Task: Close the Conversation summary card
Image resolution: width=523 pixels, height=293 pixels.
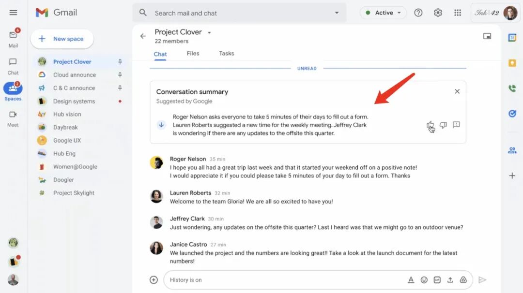Action: pos(457,91)
